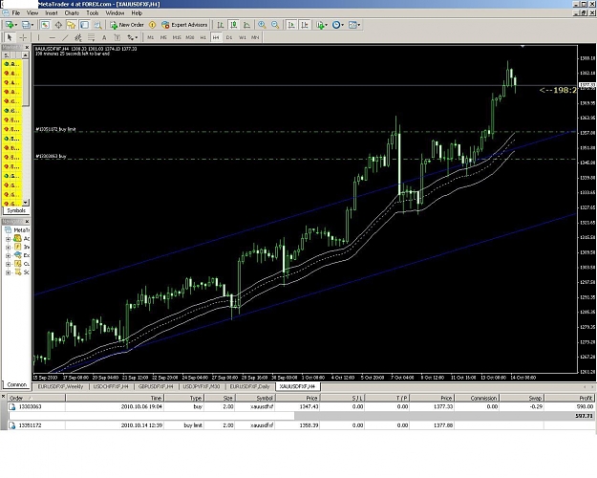Click the Zoom Out magnifier icon
The image size is (597, 478).
(x=275, y=25)
